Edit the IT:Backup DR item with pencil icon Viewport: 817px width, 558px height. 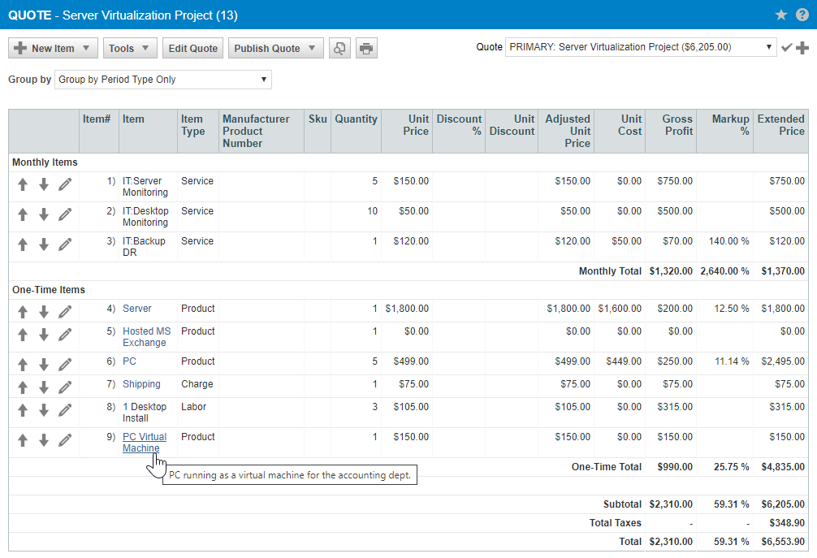tap(64, 244)
